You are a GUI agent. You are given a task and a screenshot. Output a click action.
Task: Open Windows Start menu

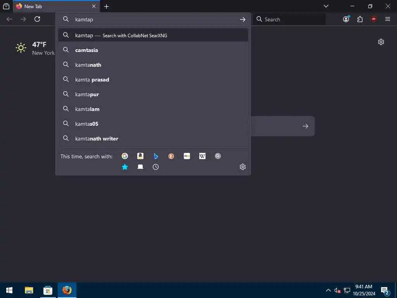tap(9, 290)
